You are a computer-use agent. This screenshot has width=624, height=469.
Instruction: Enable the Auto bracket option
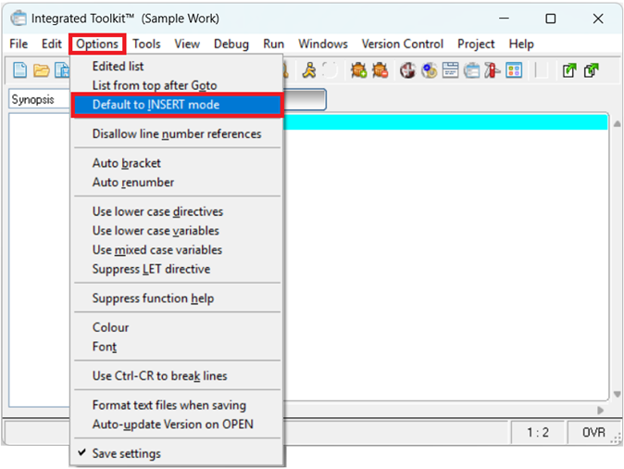click(126, 163)
